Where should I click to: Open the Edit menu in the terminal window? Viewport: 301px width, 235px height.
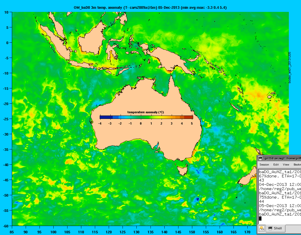(x=276, y=165)
